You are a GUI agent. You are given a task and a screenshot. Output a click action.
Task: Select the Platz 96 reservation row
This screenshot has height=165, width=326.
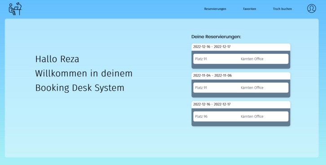(x=241, y=116)
